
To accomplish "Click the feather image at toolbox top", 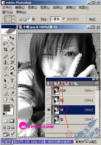I will 9,31.
